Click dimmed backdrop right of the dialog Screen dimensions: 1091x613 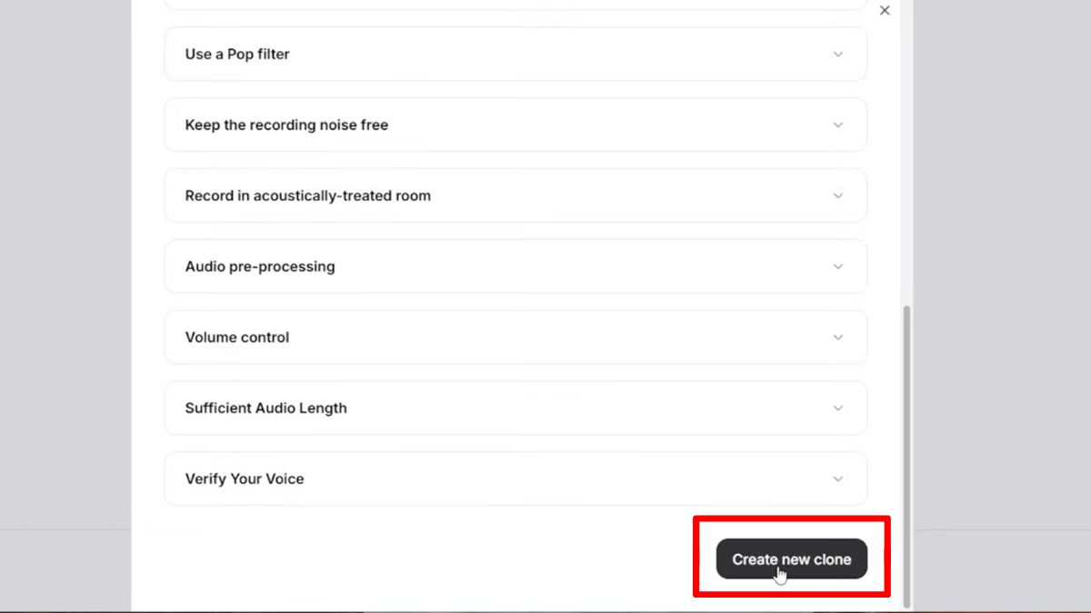1000,272
